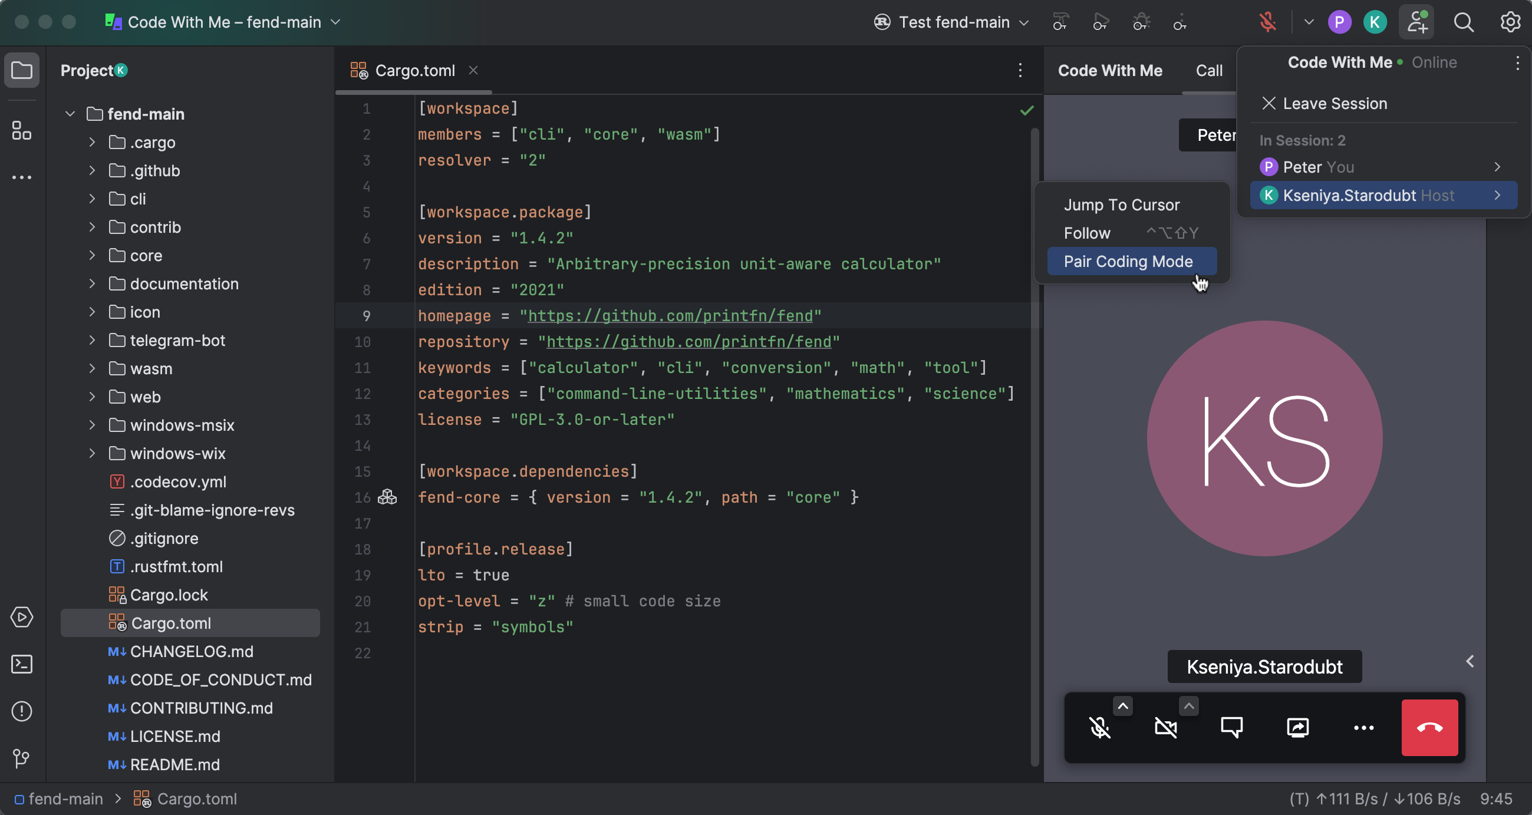Expand the Peter participant row
Screen dimensions: 1532x815
(x=1497, y=167)
